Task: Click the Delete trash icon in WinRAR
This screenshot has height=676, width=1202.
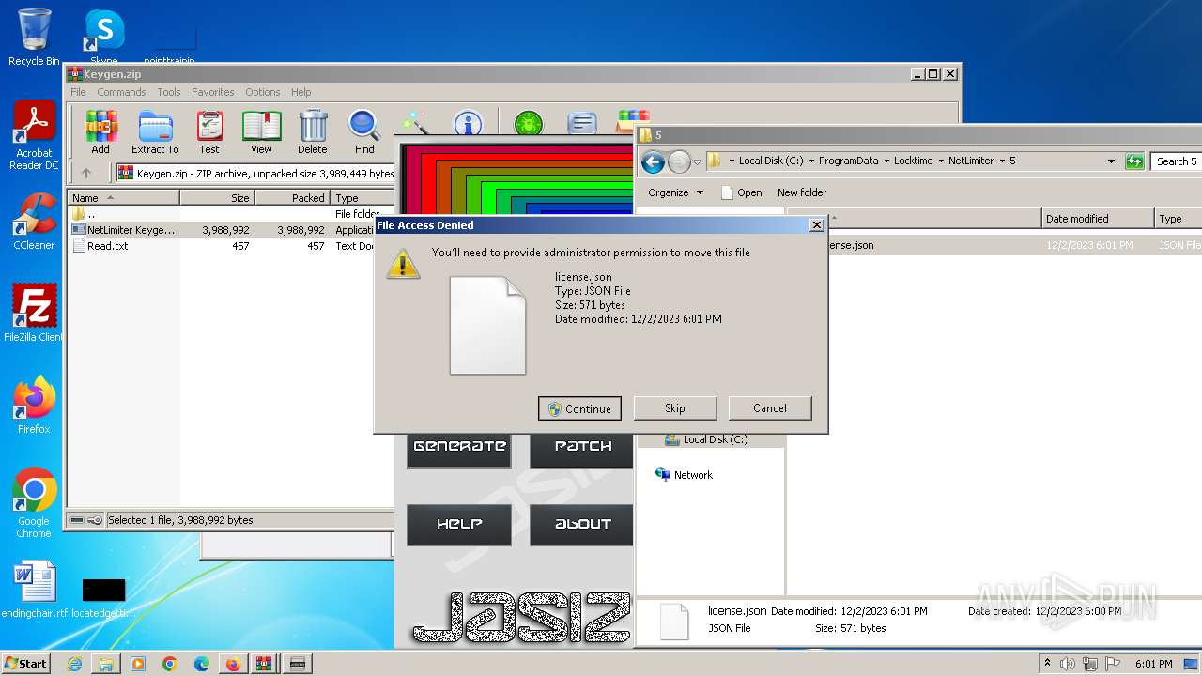Action: coord(313,131)
